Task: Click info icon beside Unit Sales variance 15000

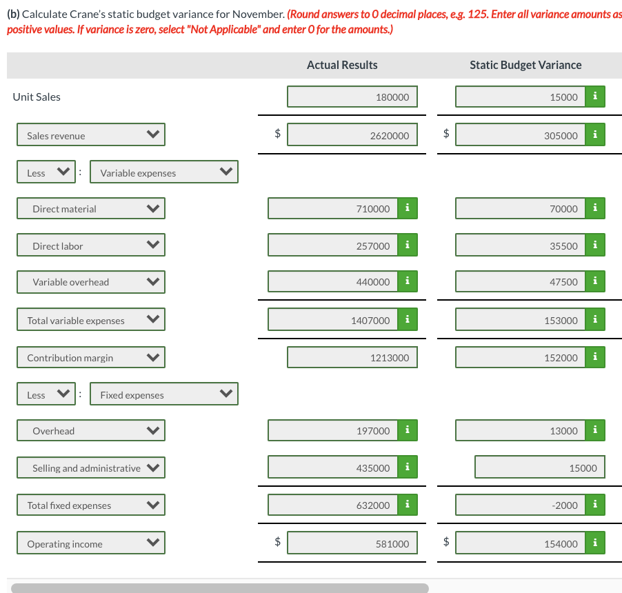Action: tap(595, 97)
